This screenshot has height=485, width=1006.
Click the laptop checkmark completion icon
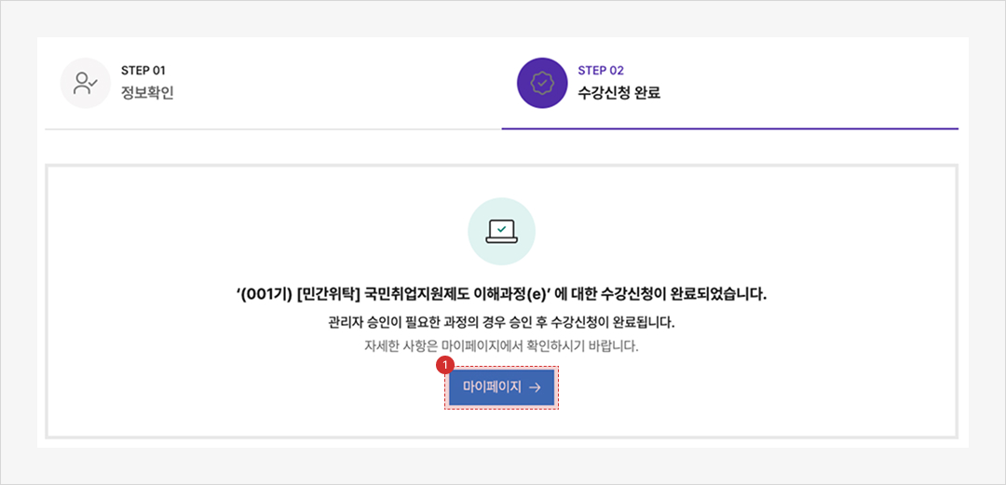(x=501, y=231)
